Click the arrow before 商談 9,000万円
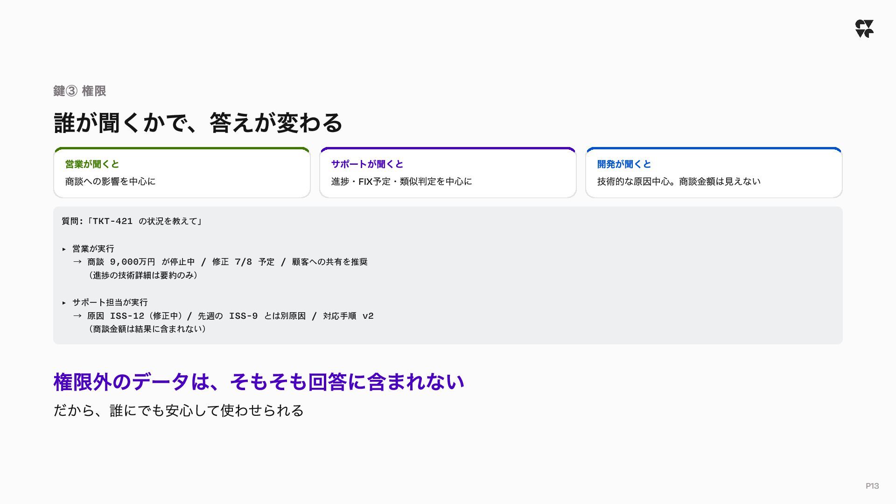The height and width of the screenshot is (504, 896). point(77,262)
